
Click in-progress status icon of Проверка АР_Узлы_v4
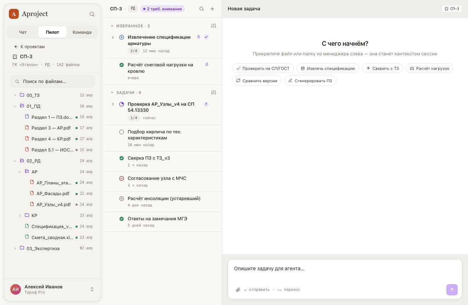tap(122, 104)
